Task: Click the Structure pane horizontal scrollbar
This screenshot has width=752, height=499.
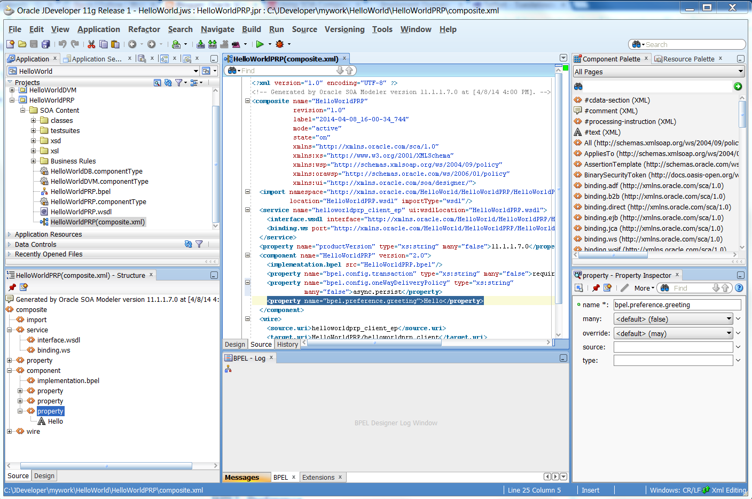Action: click(x=106, y=466)
